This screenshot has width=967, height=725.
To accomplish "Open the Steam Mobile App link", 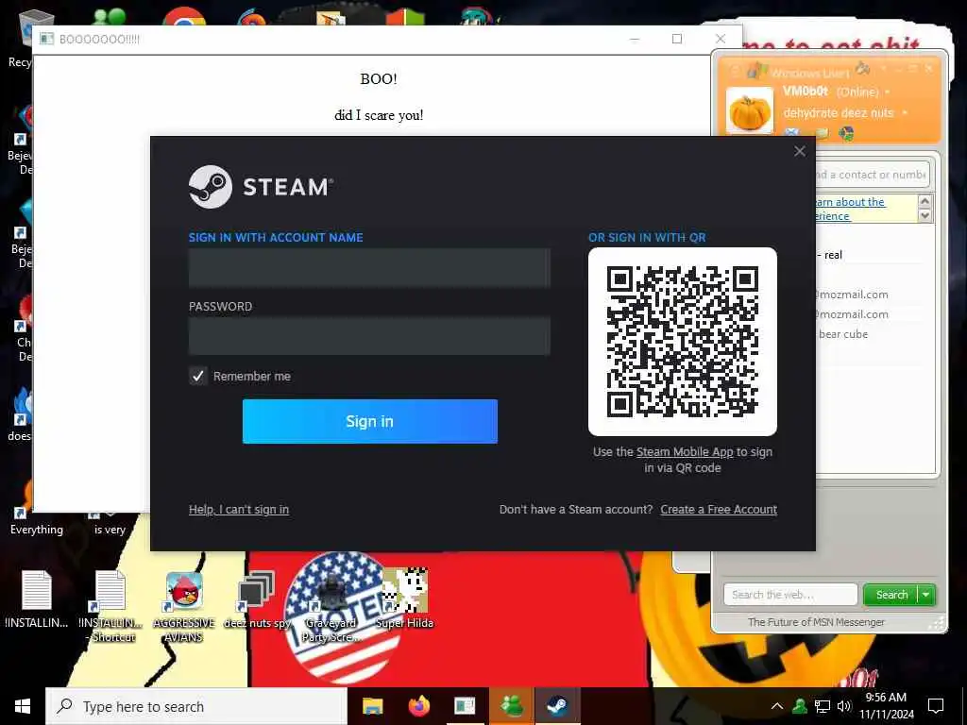I will [x=685, y=452].
